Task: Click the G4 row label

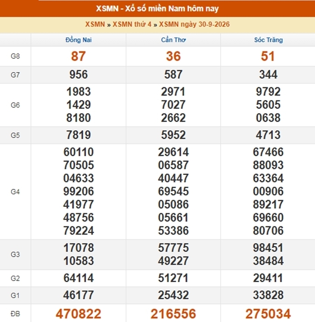Action: point(15,192)
